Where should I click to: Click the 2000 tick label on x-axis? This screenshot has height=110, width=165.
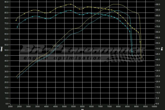click(x=10, y=106)
